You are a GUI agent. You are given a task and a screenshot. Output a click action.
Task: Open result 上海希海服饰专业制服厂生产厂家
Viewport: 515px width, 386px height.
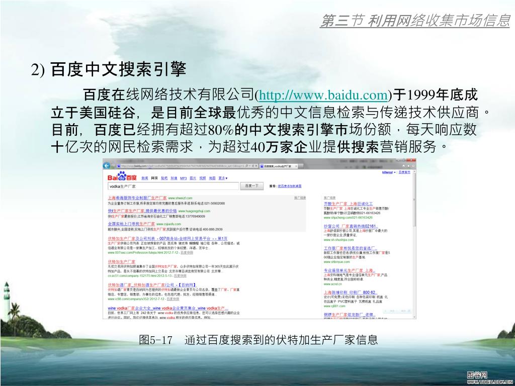point(137,198)
